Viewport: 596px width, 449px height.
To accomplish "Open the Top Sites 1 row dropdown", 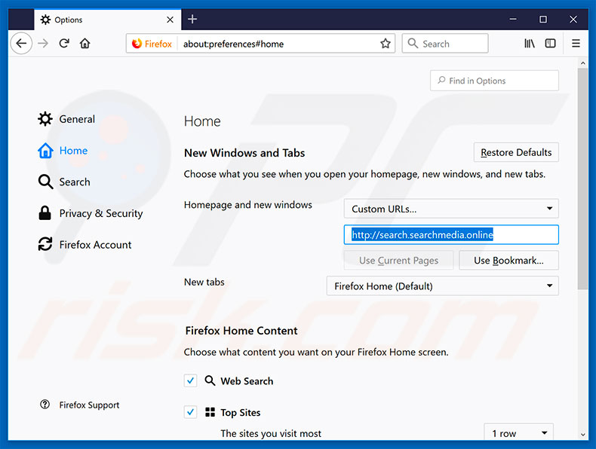I will pyautogui.click(x=518, y=432).
